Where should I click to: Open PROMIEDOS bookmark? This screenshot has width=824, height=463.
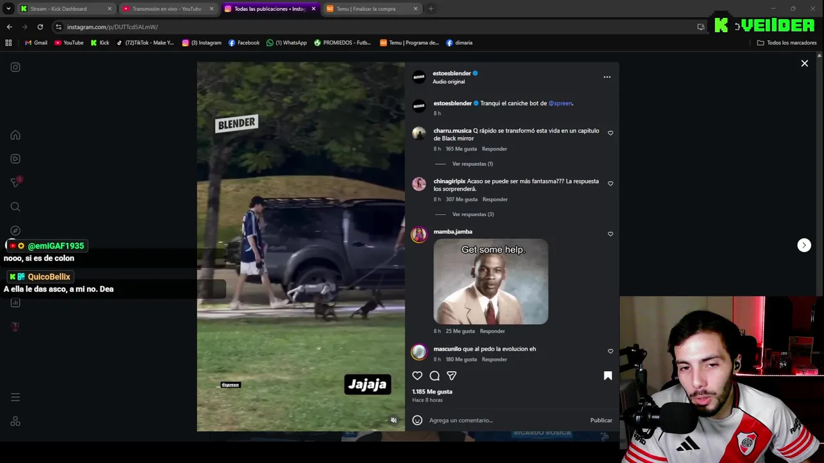point(342,42)
